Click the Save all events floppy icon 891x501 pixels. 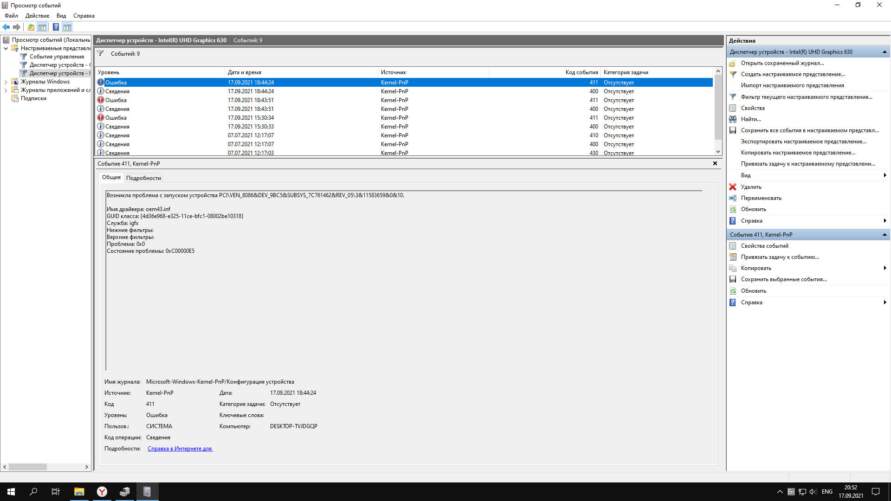733,130
